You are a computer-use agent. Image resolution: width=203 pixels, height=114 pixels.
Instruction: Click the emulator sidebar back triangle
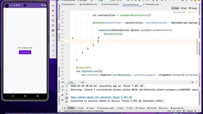point(53,41)
